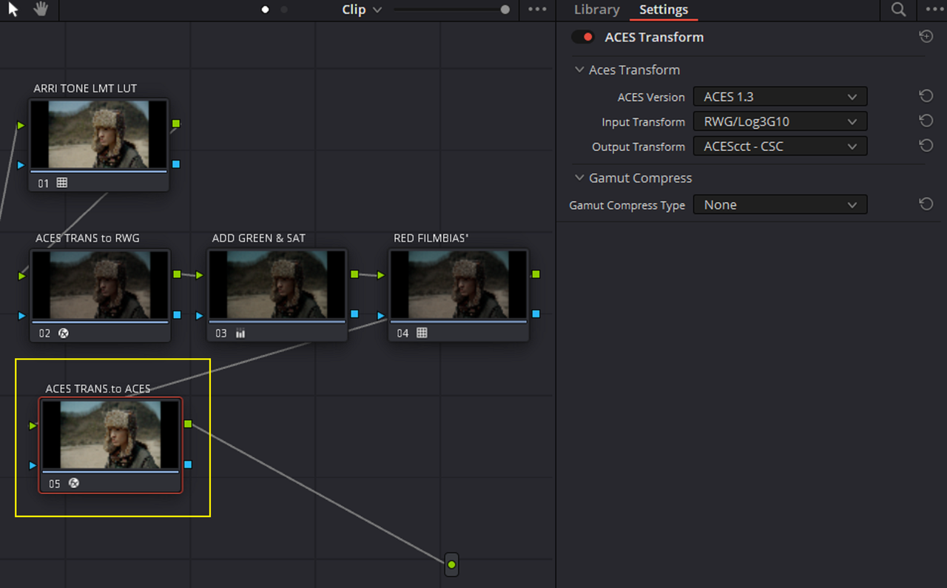Viewport: 947px width, 588px height.
Task: Disable the ACES Transform effect toggle
Action: pos(583,37)
